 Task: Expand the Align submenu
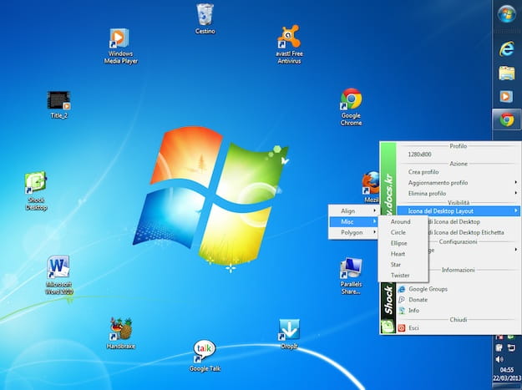[x=348, y=210]
